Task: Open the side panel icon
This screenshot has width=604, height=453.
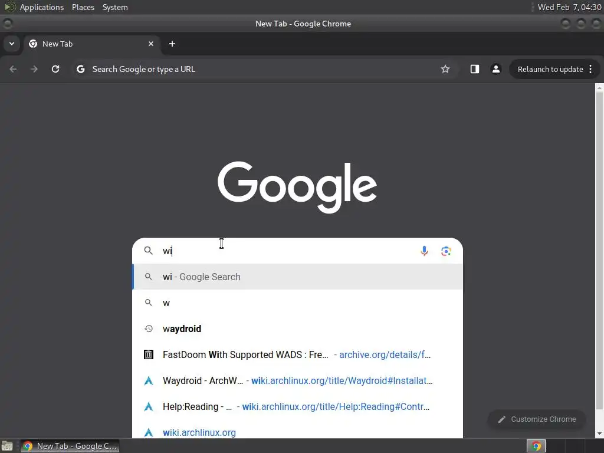Action: (x=475, y=69)
